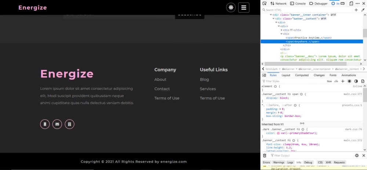Add a new CSS rule with plus icon

pos(343,81)
